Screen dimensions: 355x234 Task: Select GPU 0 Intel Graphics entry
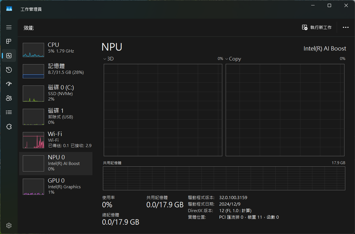[56, 187]
